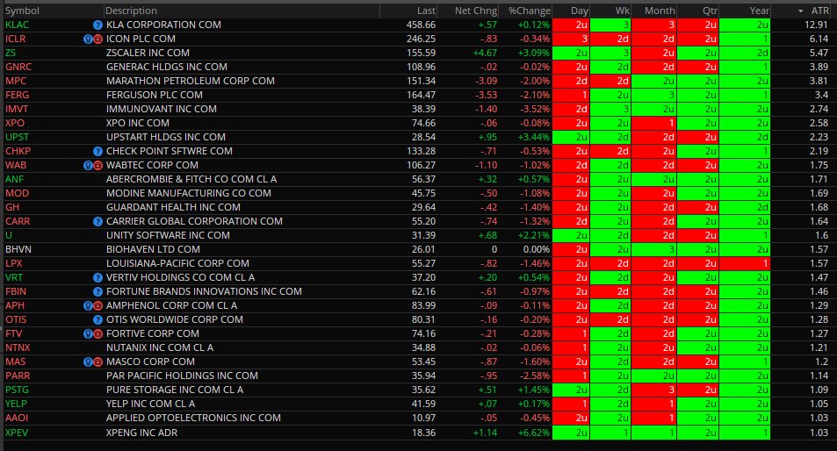
Task: Select the BHVN ticker symbol
Action: coord(18,249)
